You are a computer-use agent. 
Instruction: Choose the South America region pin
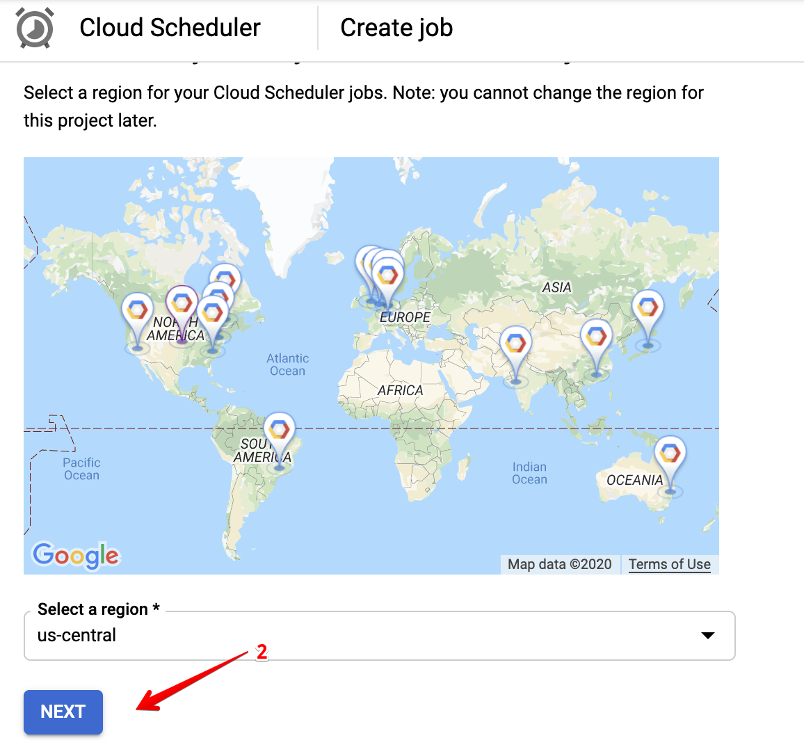(279, 431)
